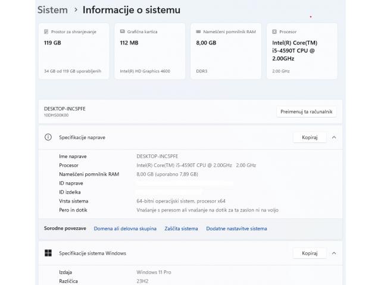Screen dimensions: 381x285
Task: Click the breadcrumb arrow after Sistem
Action: (76, 10)
